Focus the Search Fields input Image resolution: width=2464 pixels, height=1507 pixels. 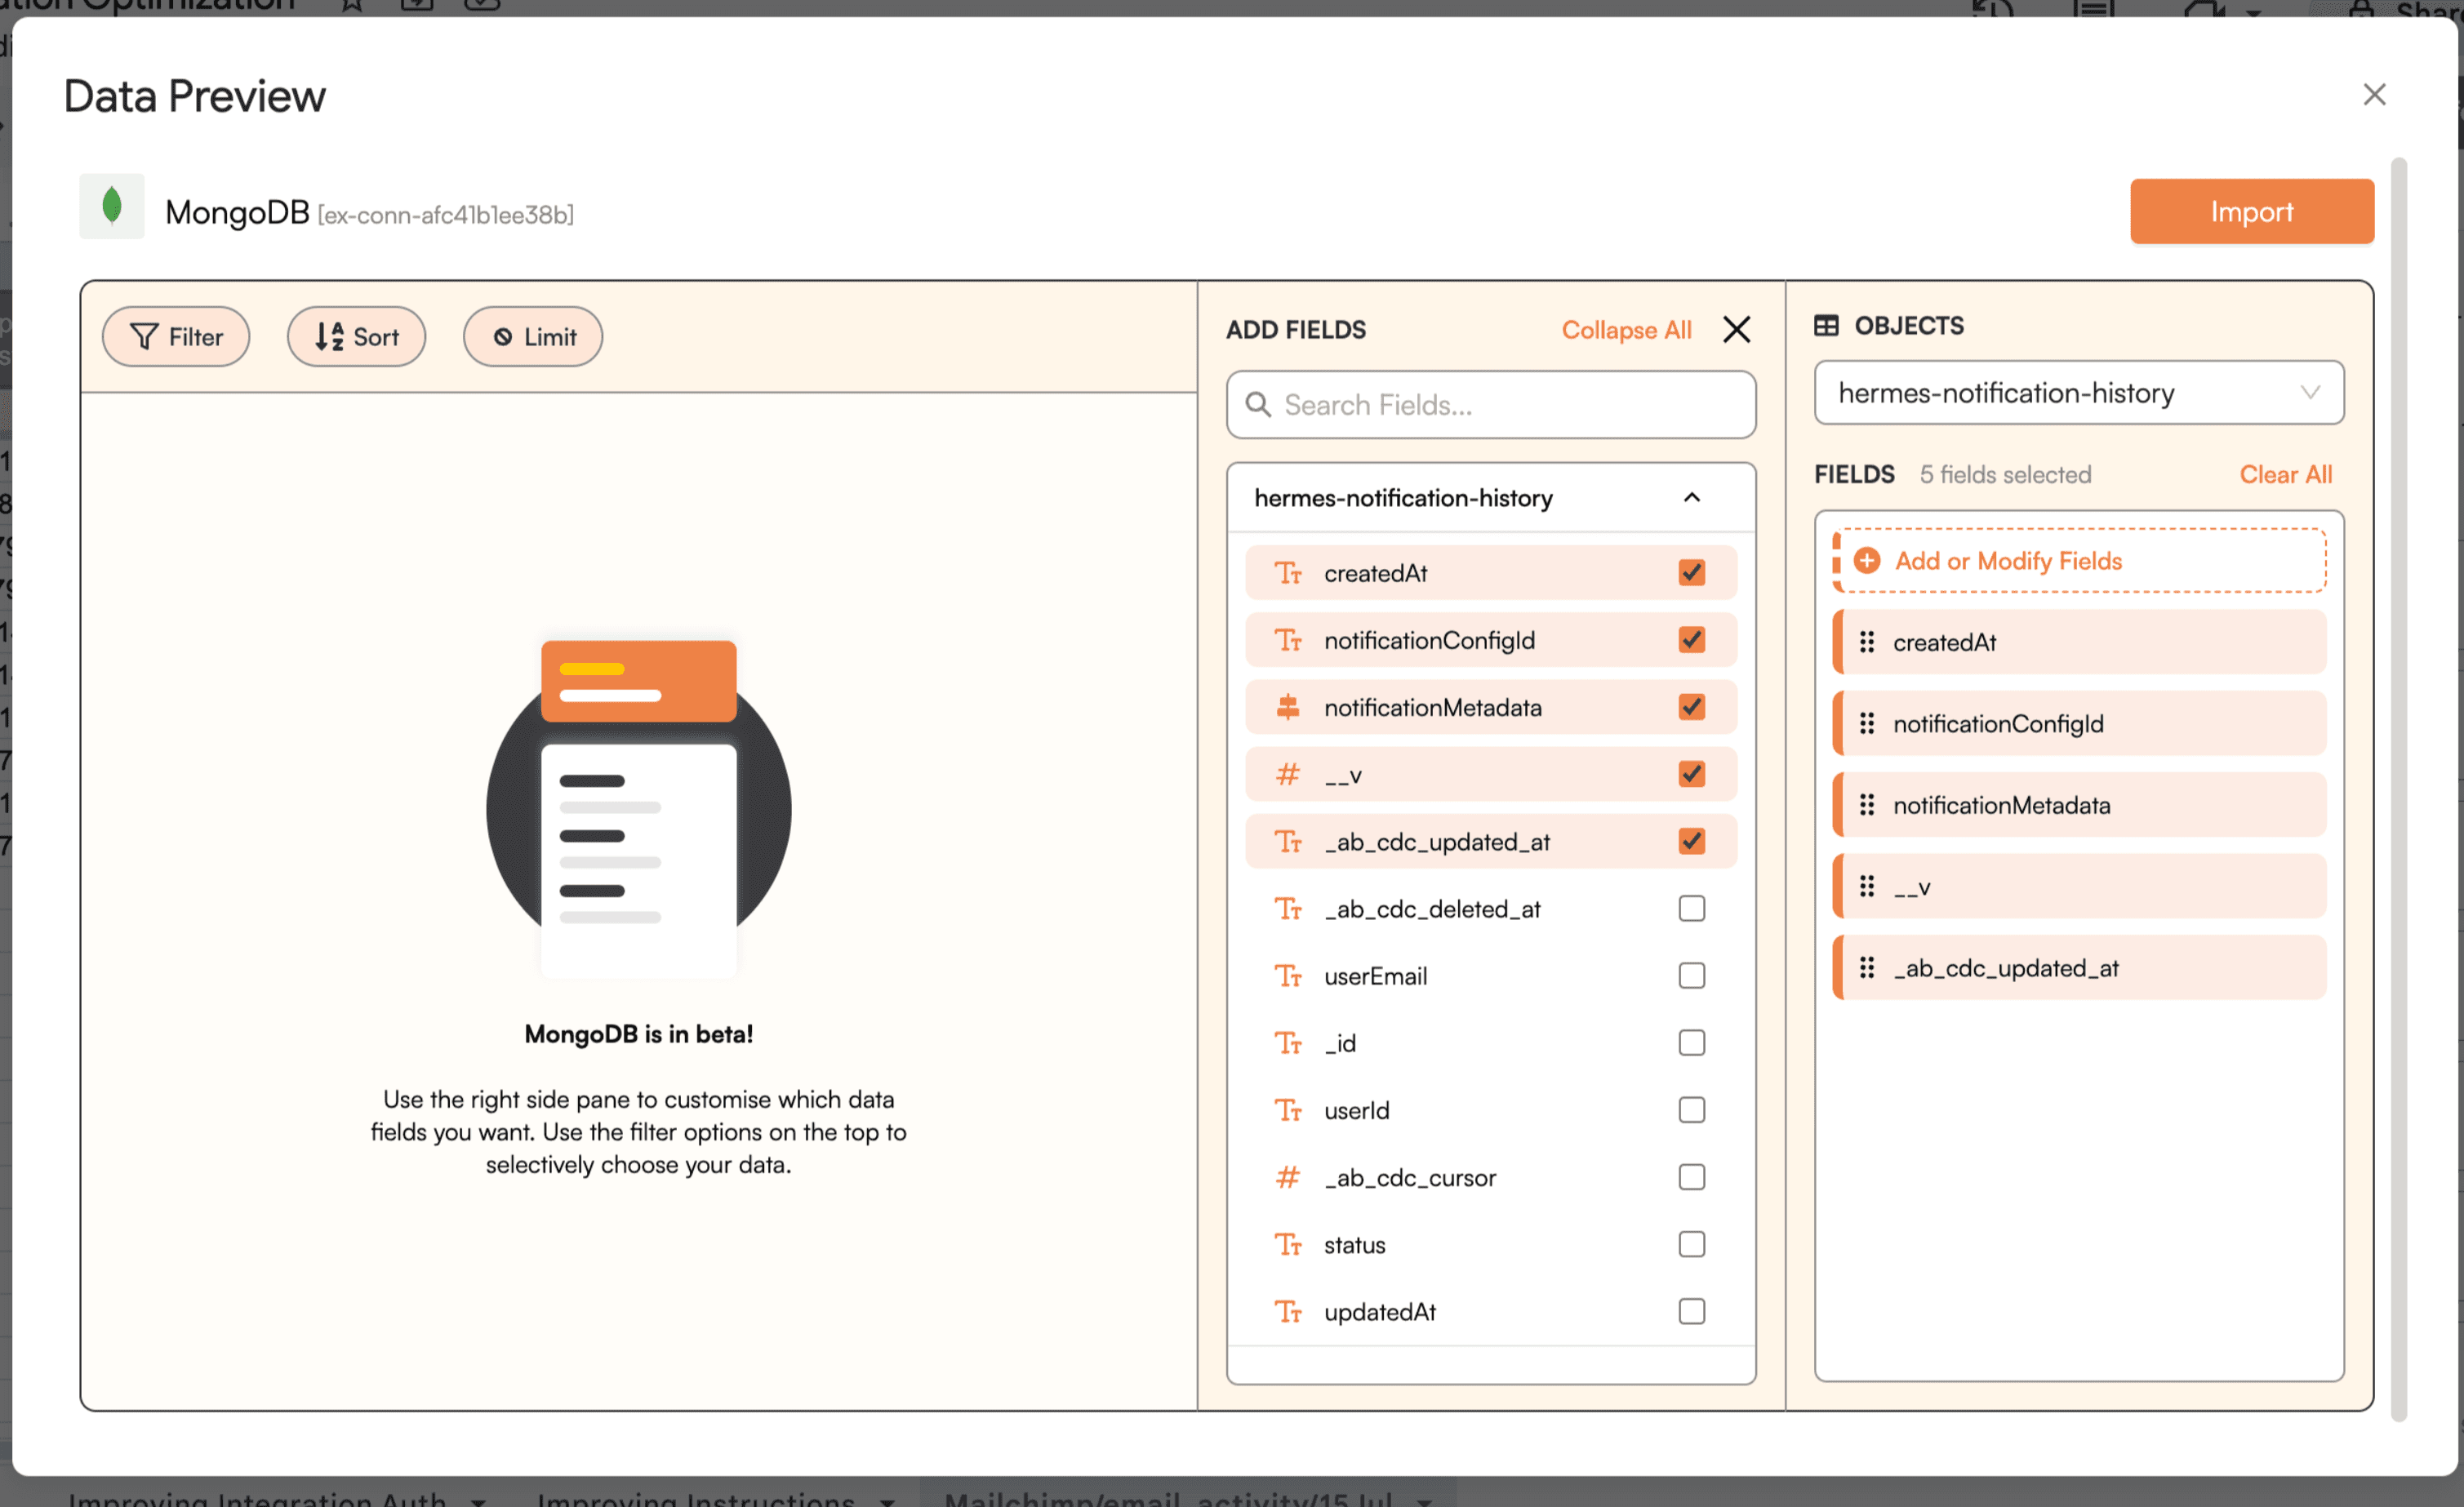1491,405
